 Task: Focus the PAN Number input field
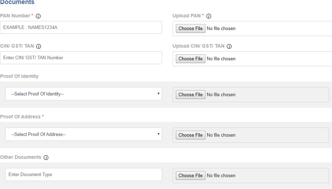click(x=81, y=28)
